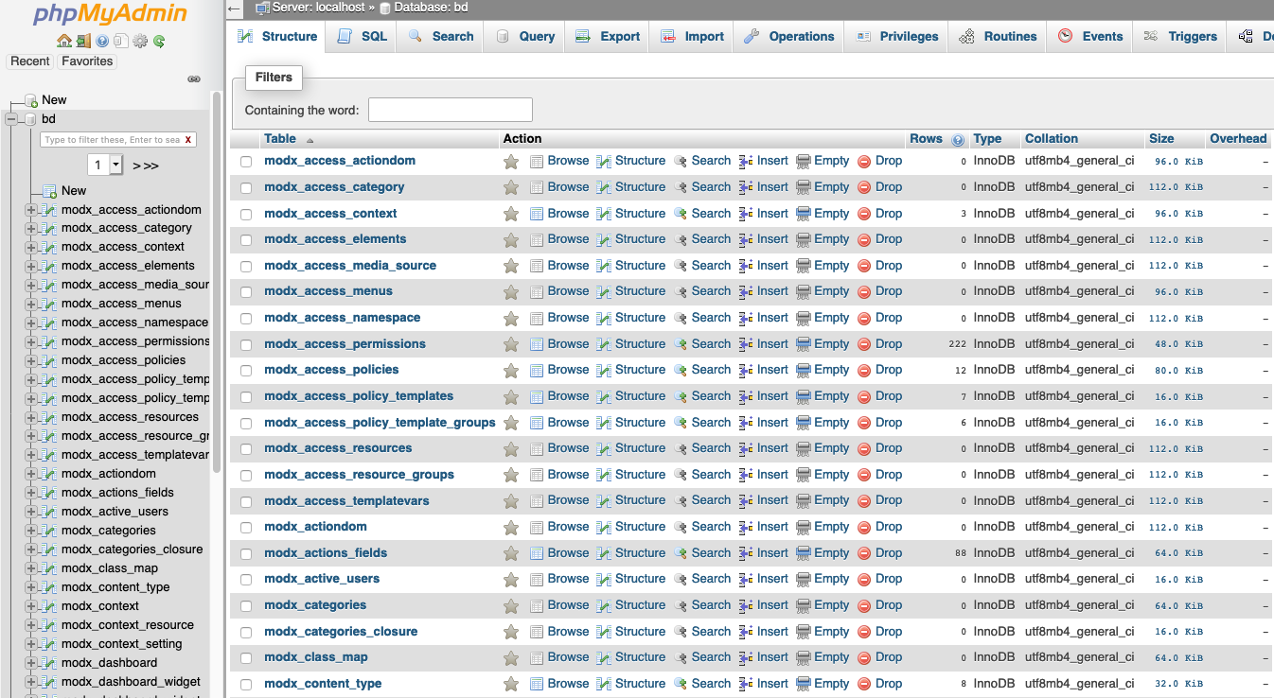1274x698 pixels.
Task: Expand modx_access_policies in sidebar tree
Action: pyautogui.click(x=31, y=361)
